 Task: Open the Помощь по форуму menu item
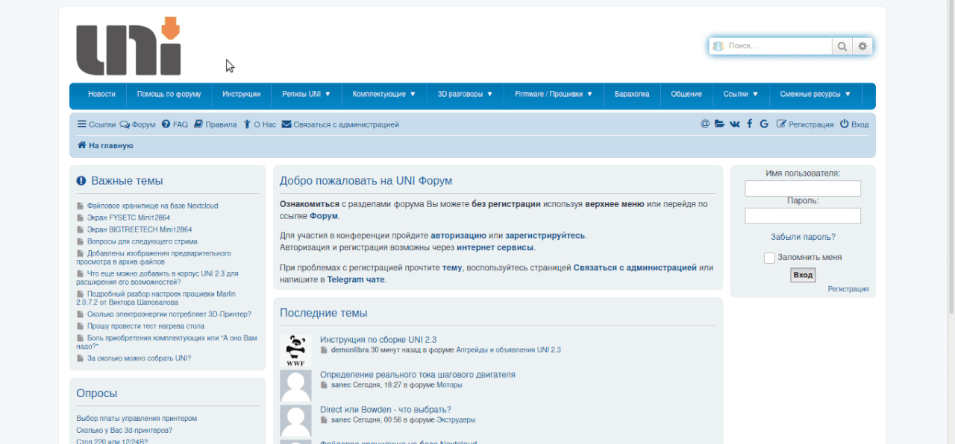[x=169, y=94]
